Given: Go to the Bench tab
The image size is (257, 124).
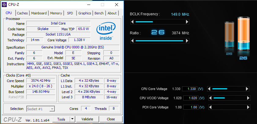Looking at the screenshot, I should tap(99, 13).
